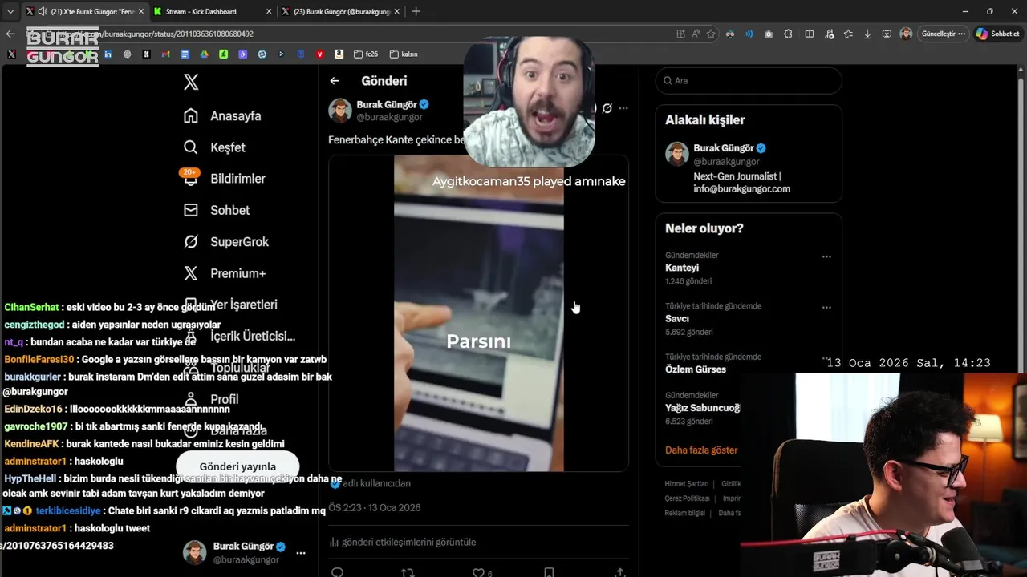This screenshot has width=1027, height=577.
Task: Select the (21) X'te Burak Güngör tab
Action: tap(87, 12)
